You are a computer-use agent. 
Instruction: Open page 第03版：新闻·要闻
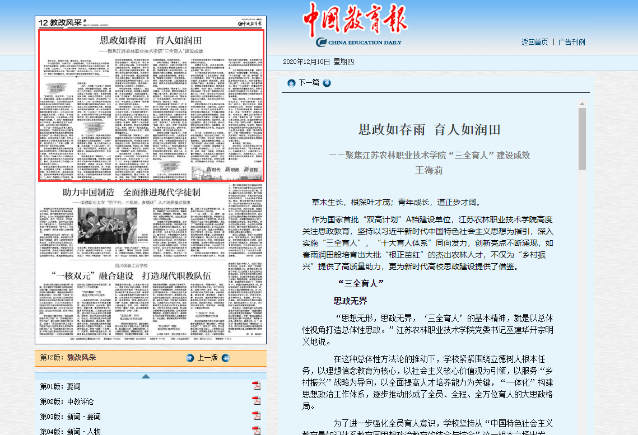pyautogui.click(x=70, y=417)
